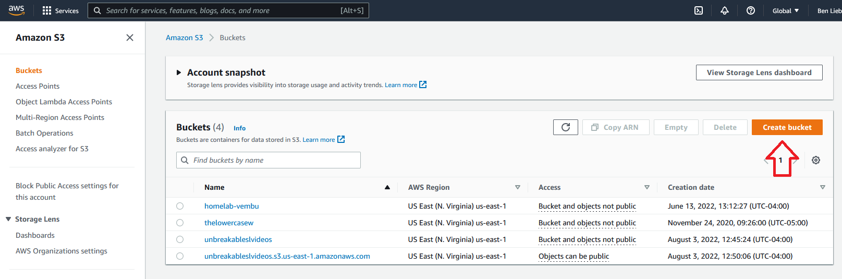Click the Objects can be public access label
Image resolution: width=842 pixels, height=279 pixels.
tap(573, 256)
